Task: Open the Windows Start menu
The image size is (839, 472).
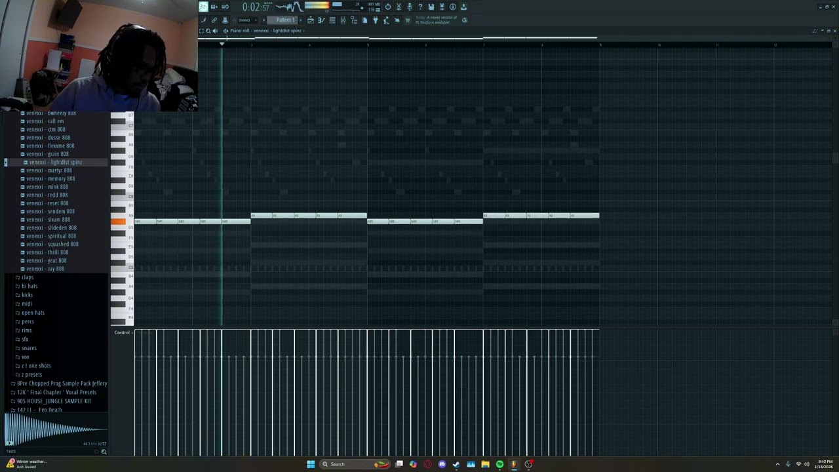Action: tap(311, 464)
